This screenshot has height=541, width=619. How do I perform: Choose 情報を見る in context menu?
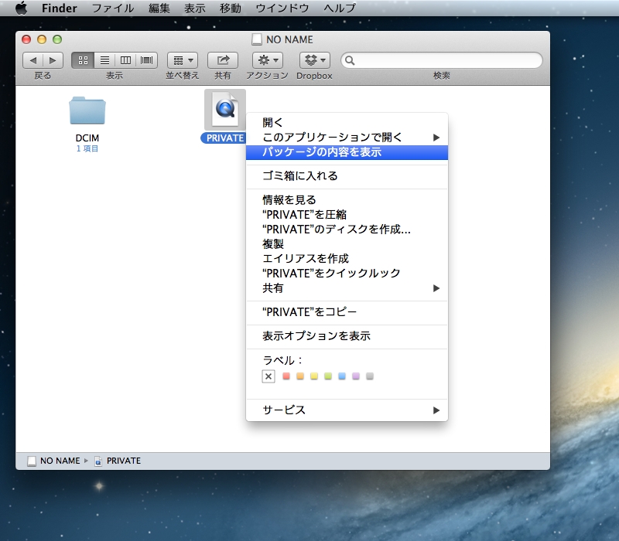(x=347, y=200)
